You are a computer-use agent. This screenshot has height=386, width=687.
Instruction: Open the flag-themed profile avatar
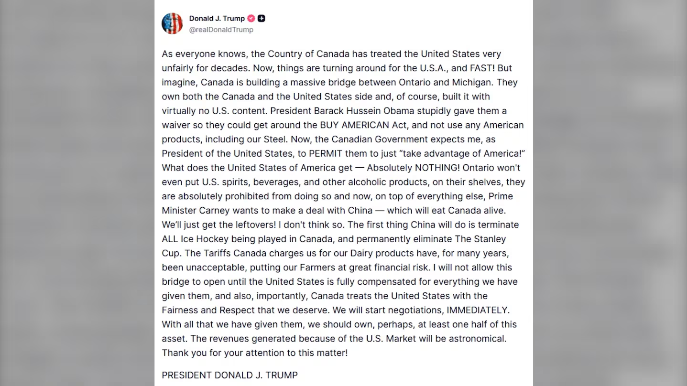[x=172, y=23]
